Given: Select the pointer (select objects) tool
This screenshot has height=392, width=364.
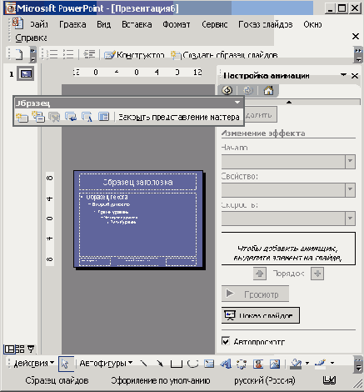Looking at the screenshot, I should pyautogui.click(x=66, y=364).
